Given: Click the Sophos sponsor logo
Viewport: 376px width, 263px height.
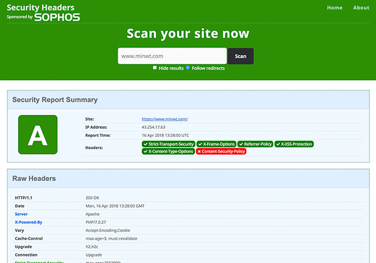Looking at the screenshot, I should [x=57, y=17].
